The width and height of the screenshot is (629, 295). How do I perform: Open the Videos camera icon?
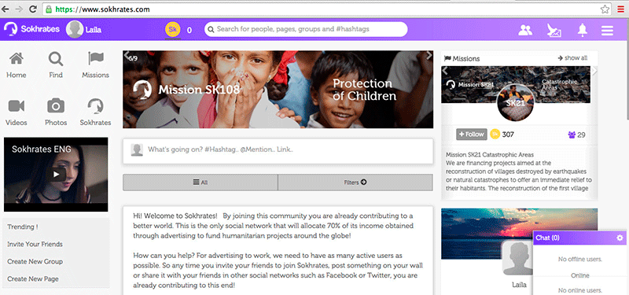pos(17,106)
